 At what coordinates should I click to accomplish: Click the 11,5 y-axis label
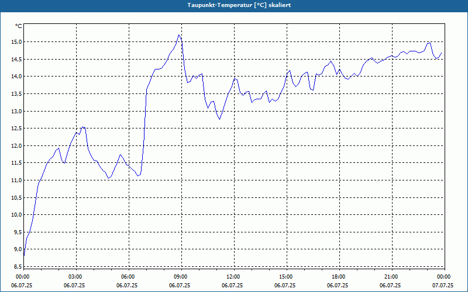[18, 163]
